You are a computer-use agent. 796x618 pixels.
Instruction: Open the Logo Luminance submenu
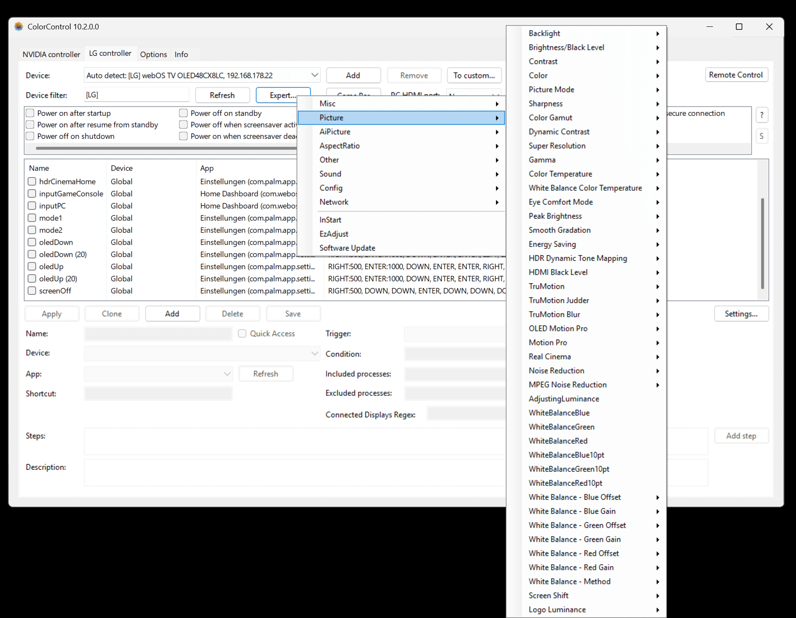coord(586,609)
